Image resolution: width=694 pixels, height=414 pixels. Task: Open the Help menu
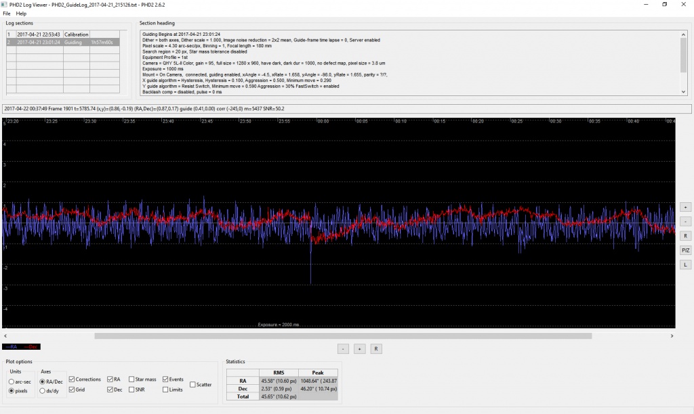(21, 14)
